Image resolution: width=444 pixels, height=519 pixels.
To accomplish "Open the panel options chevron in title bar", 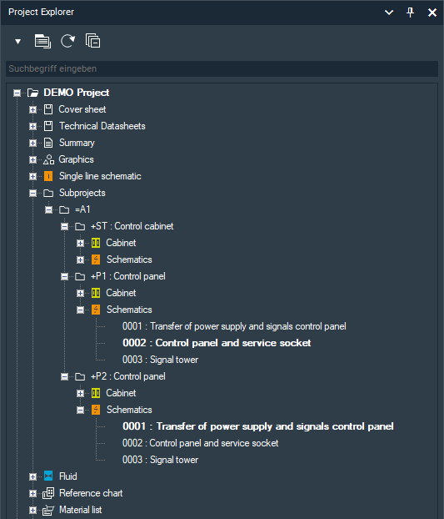I will point(389,13).
